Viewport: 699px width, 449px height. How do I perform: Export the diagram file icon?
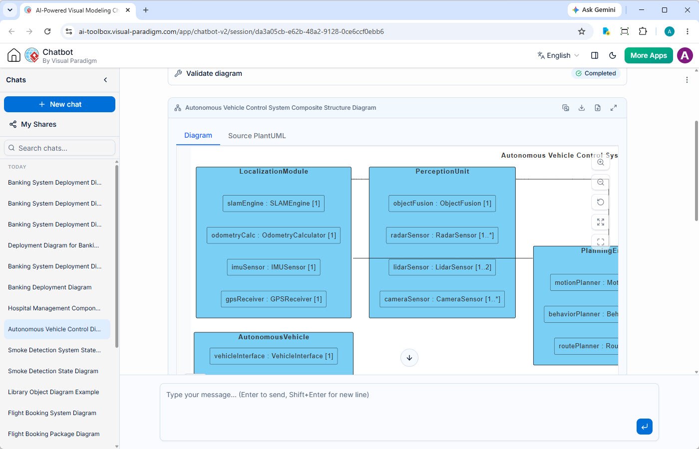point(598,108)
